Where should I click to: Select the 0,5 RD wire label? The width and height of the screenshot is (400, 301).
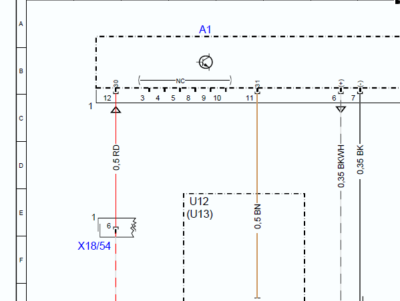[116, 158]
